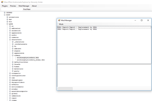
Task: Open the Preview menu
Action: (13, 6)
